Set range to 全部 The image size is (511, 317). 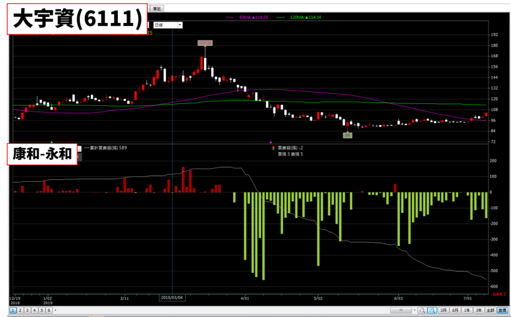point(490,310)
